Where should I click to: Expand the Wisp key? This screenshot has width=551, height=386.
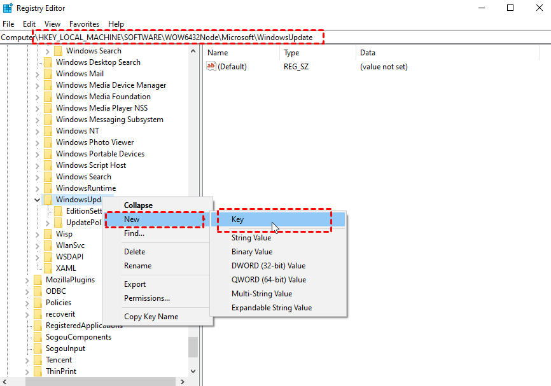tap(38, 235)
